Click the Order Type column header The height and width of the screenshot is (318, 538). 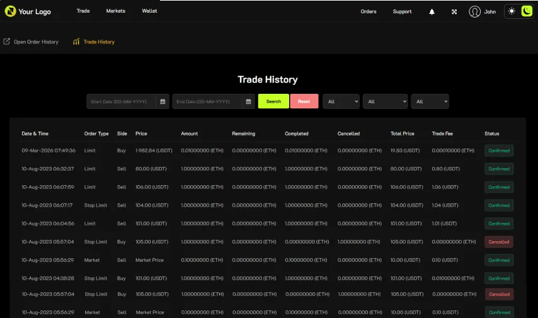point(96,133)
